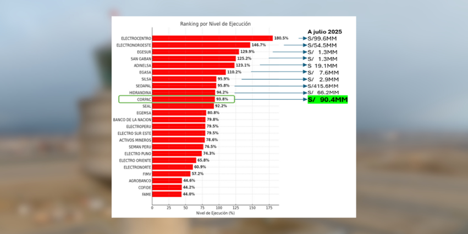Select the S/ 66.2MM amount
The height and width of the screenshot is (234, 468).
(323, 93)
